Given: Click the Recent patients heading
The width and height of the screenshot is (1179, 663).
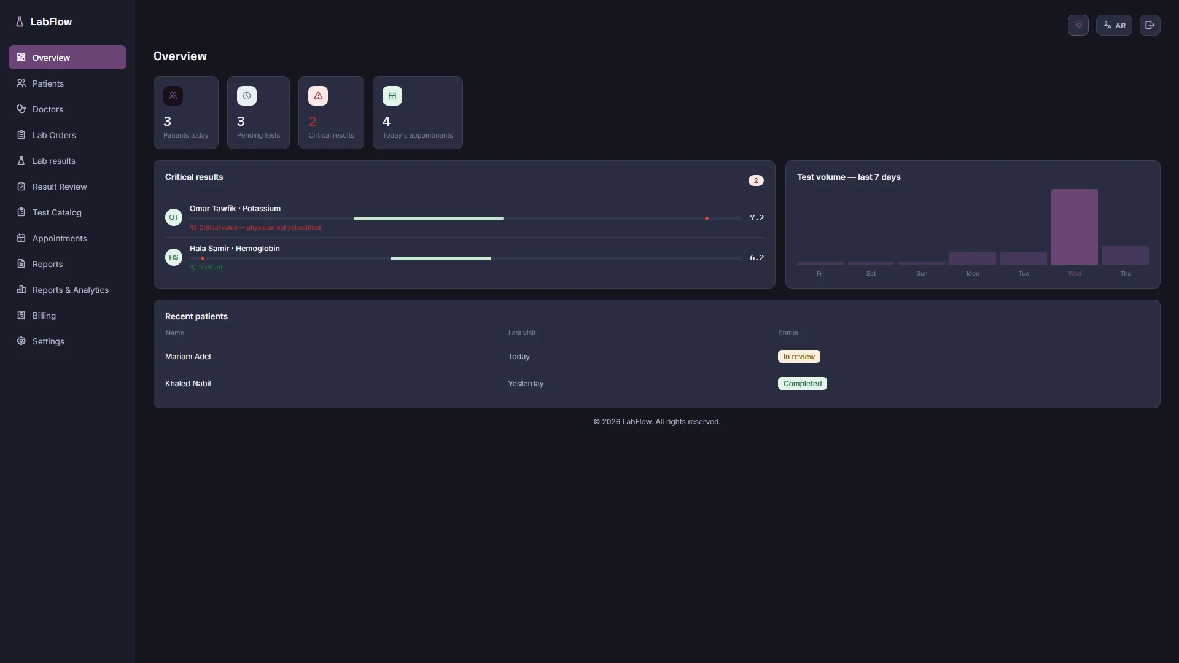Looking at the screenshot, I should click(196, 316).
